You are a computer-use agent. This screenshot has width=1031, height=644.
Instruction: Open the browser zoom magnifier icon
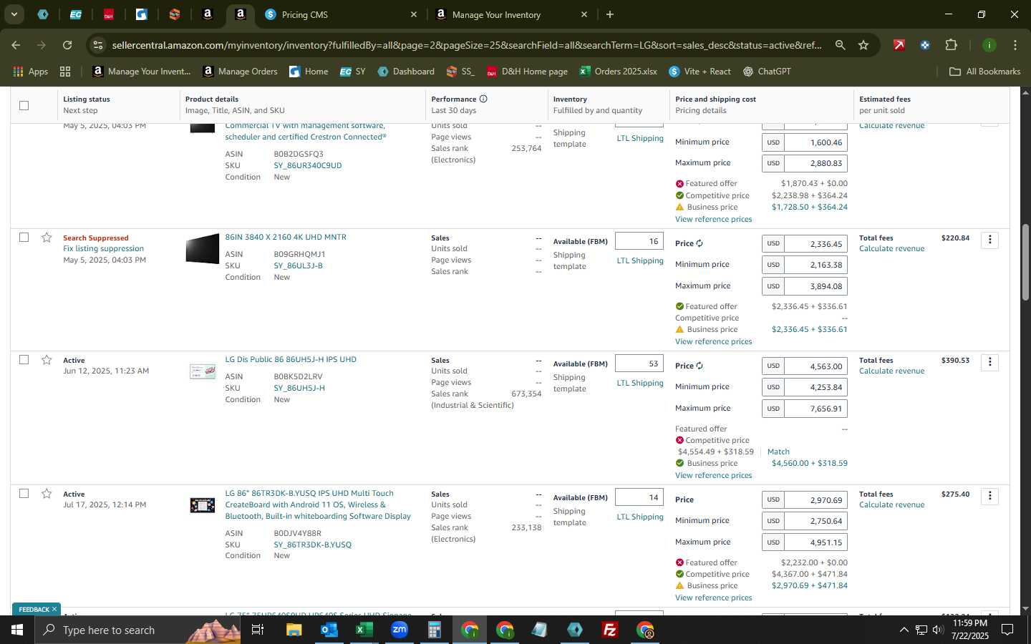coord(840,45)
